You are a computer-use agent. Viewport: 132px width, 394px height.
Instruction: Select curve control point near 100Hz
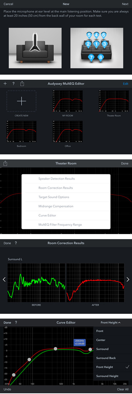(x=29, y=360)
